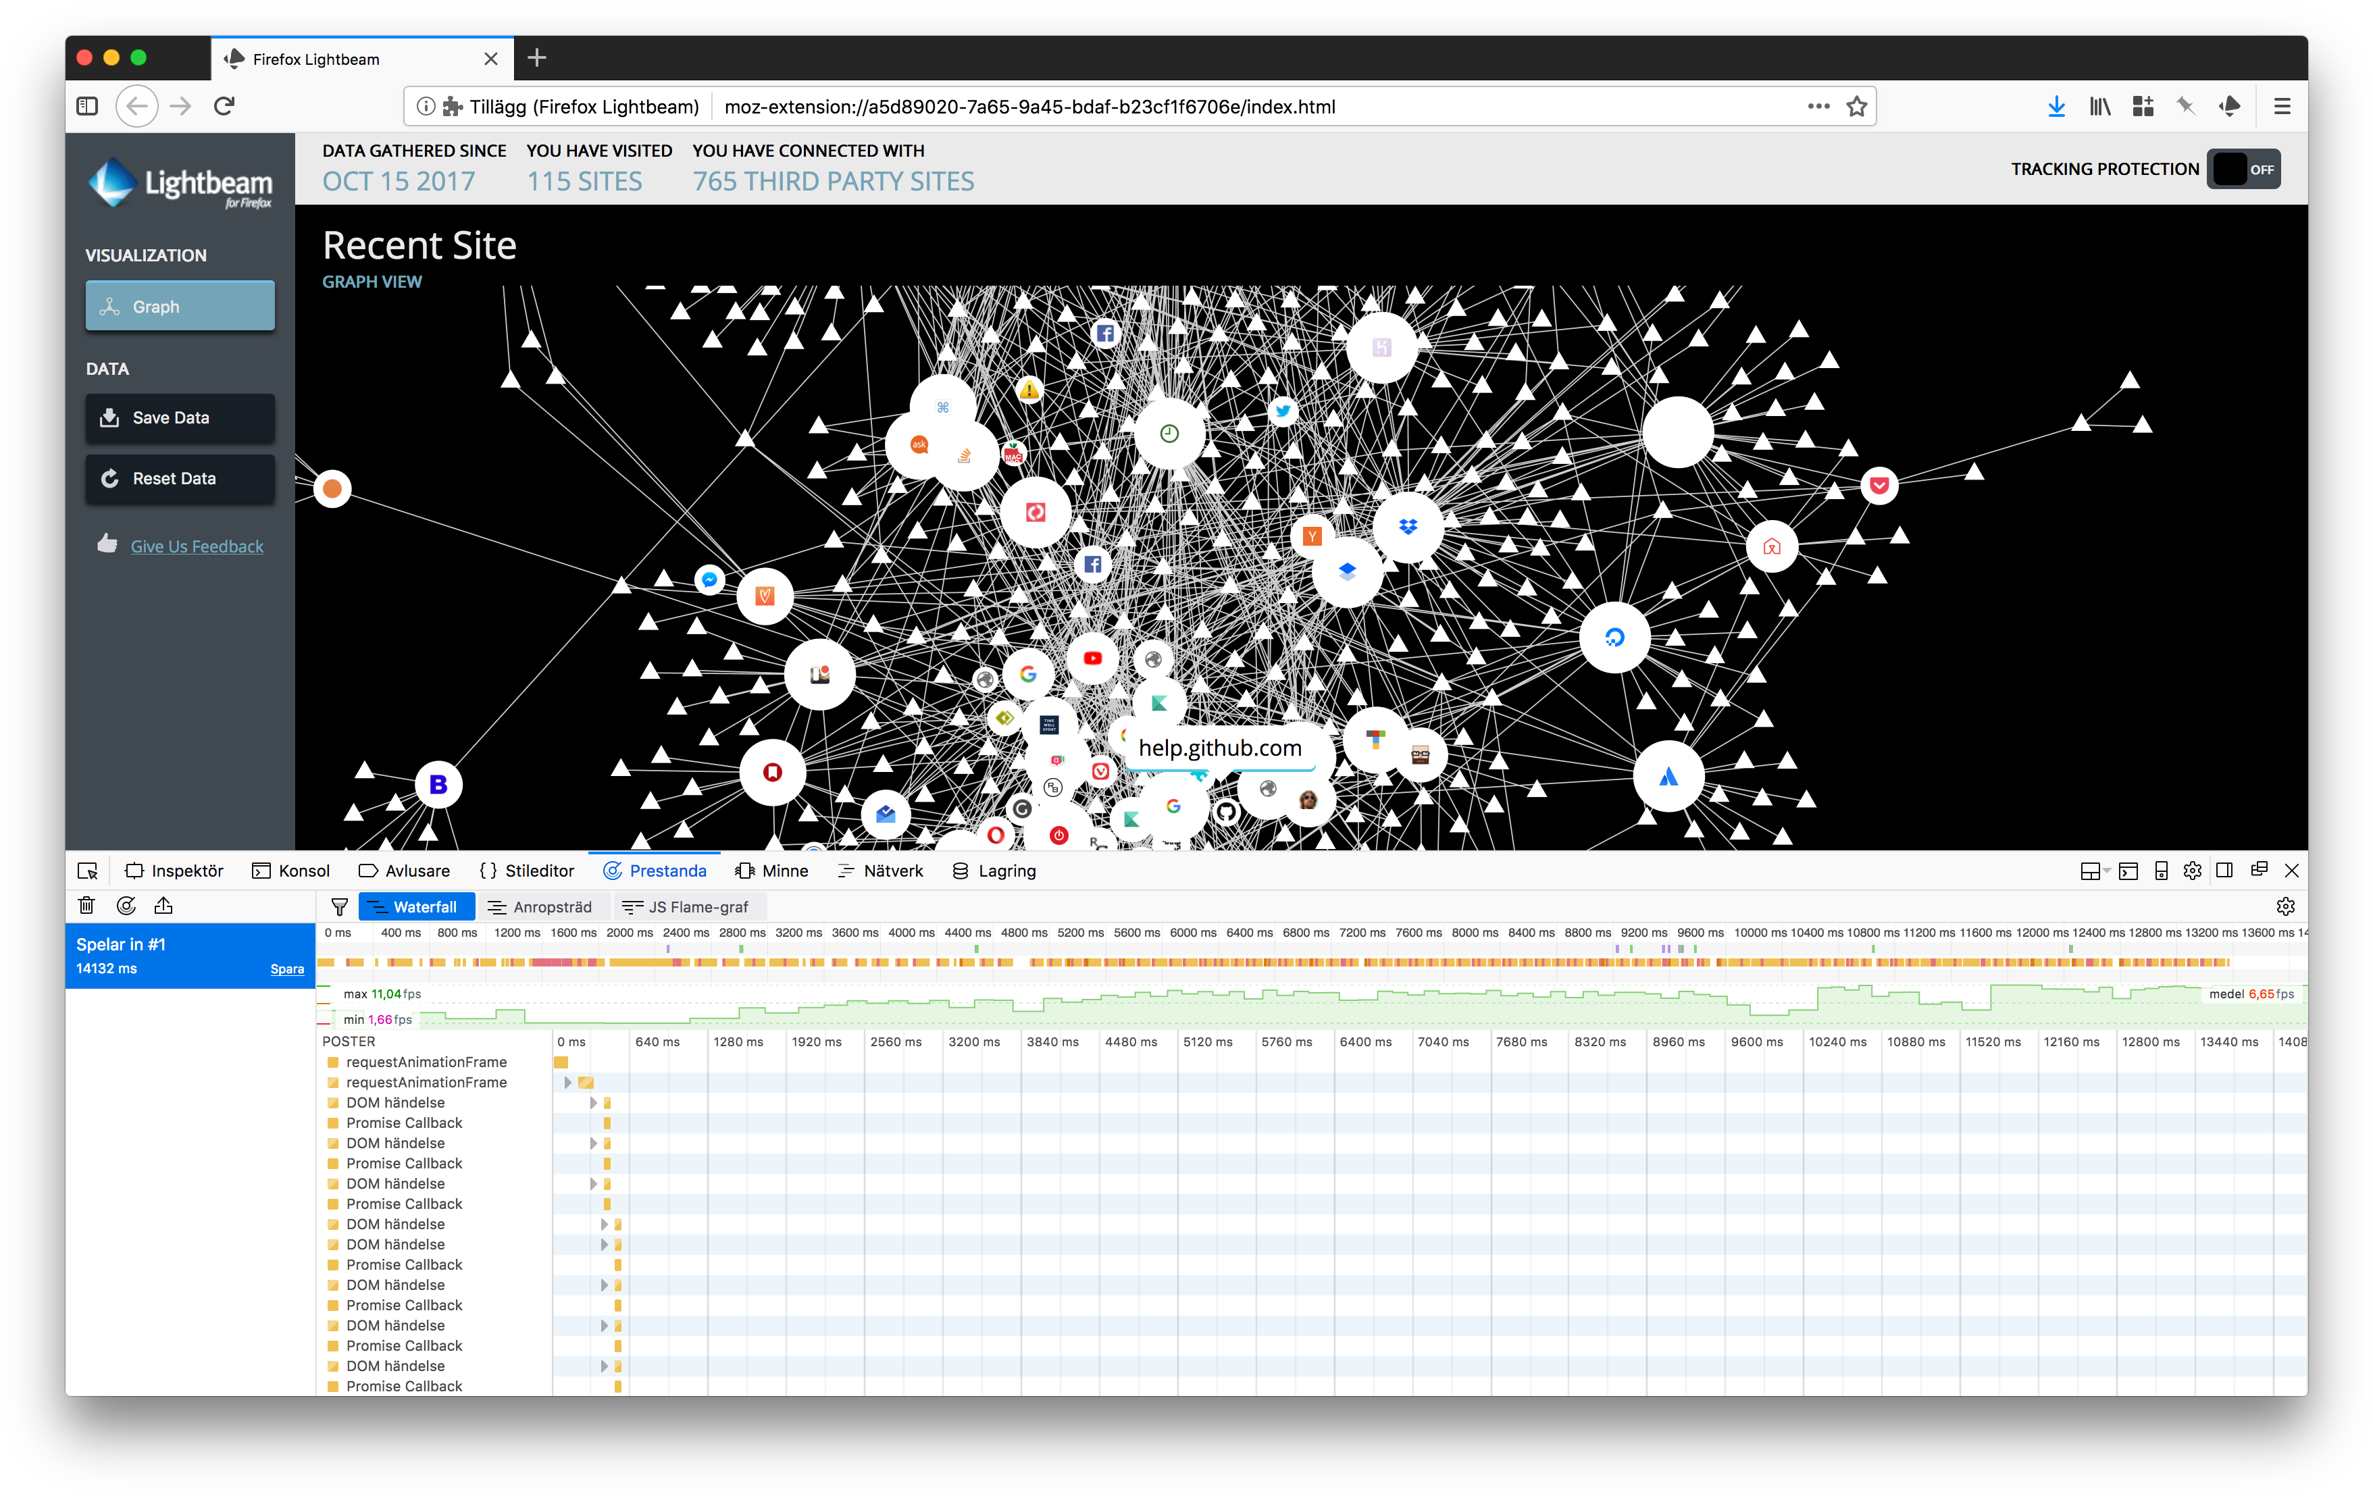Start a new performance recording
This screenshot has height=1496, width=2373.
(x=126, y=905)
